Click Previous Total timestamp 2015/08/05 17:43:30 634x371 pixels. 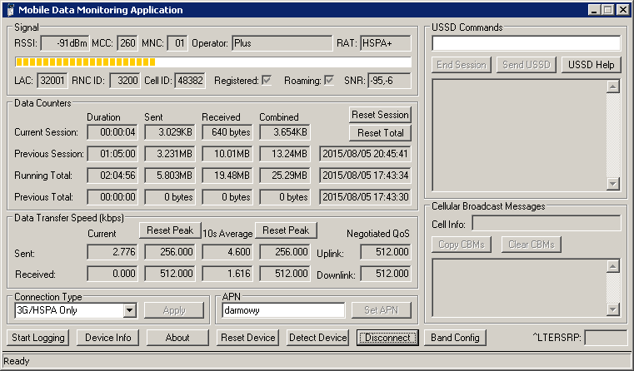(x=365, y=197)
